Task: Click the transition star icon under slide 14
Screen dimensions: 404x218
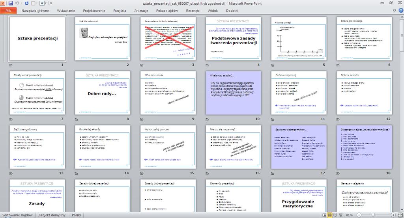Action: pyautogui.click(x=76, y=173)
